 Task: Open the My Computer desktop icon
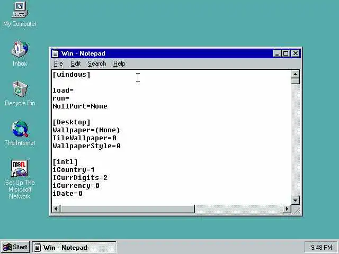click(x=20, y=14)
